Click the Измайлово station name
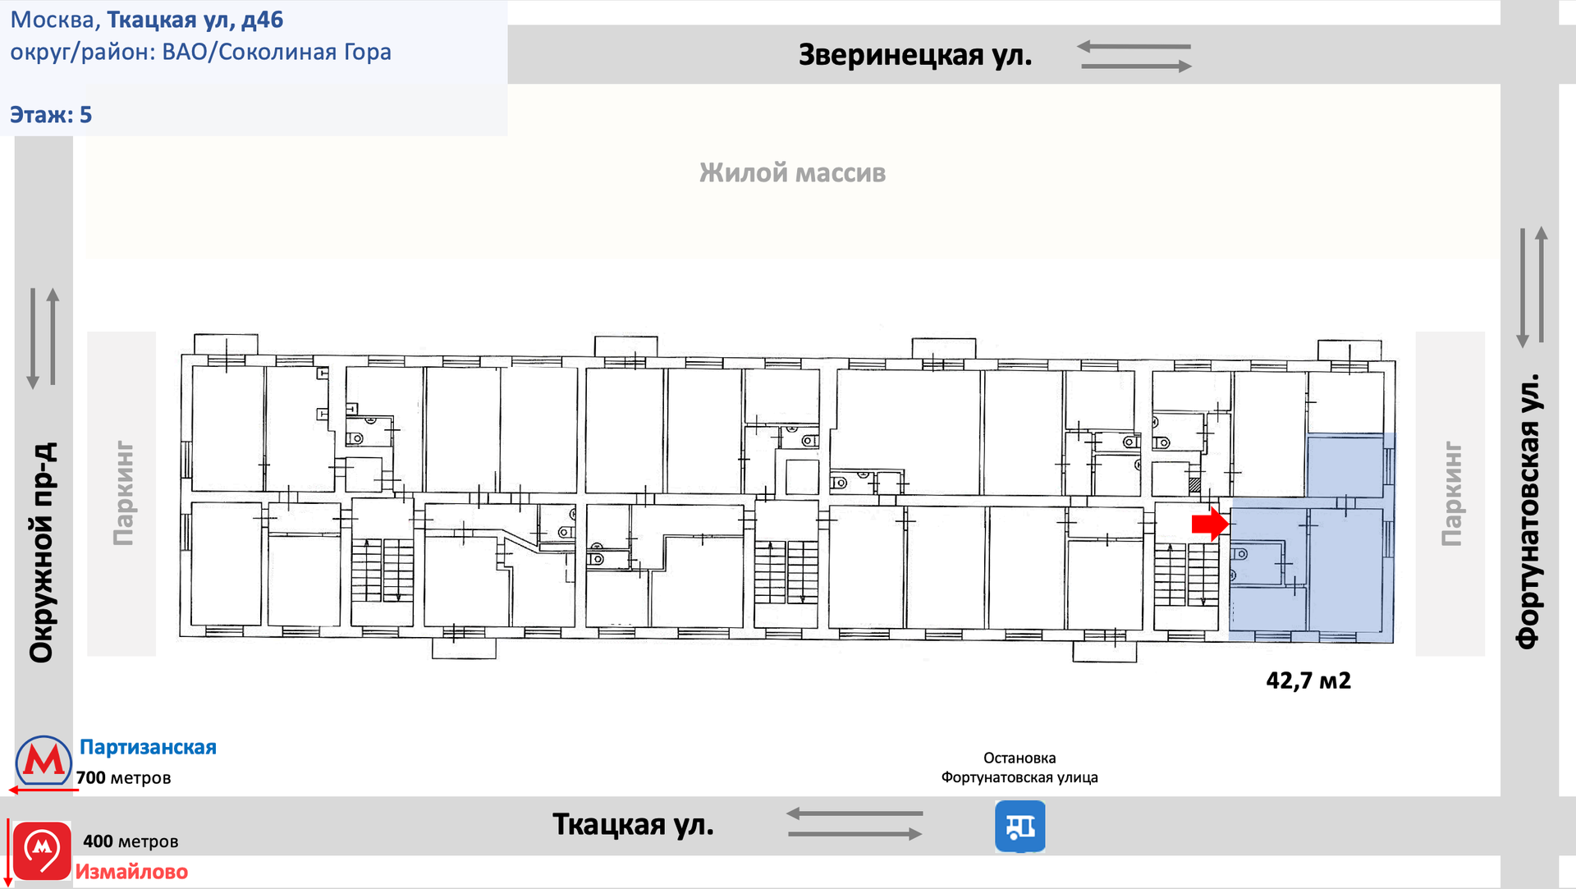 [x=131, y=872]
